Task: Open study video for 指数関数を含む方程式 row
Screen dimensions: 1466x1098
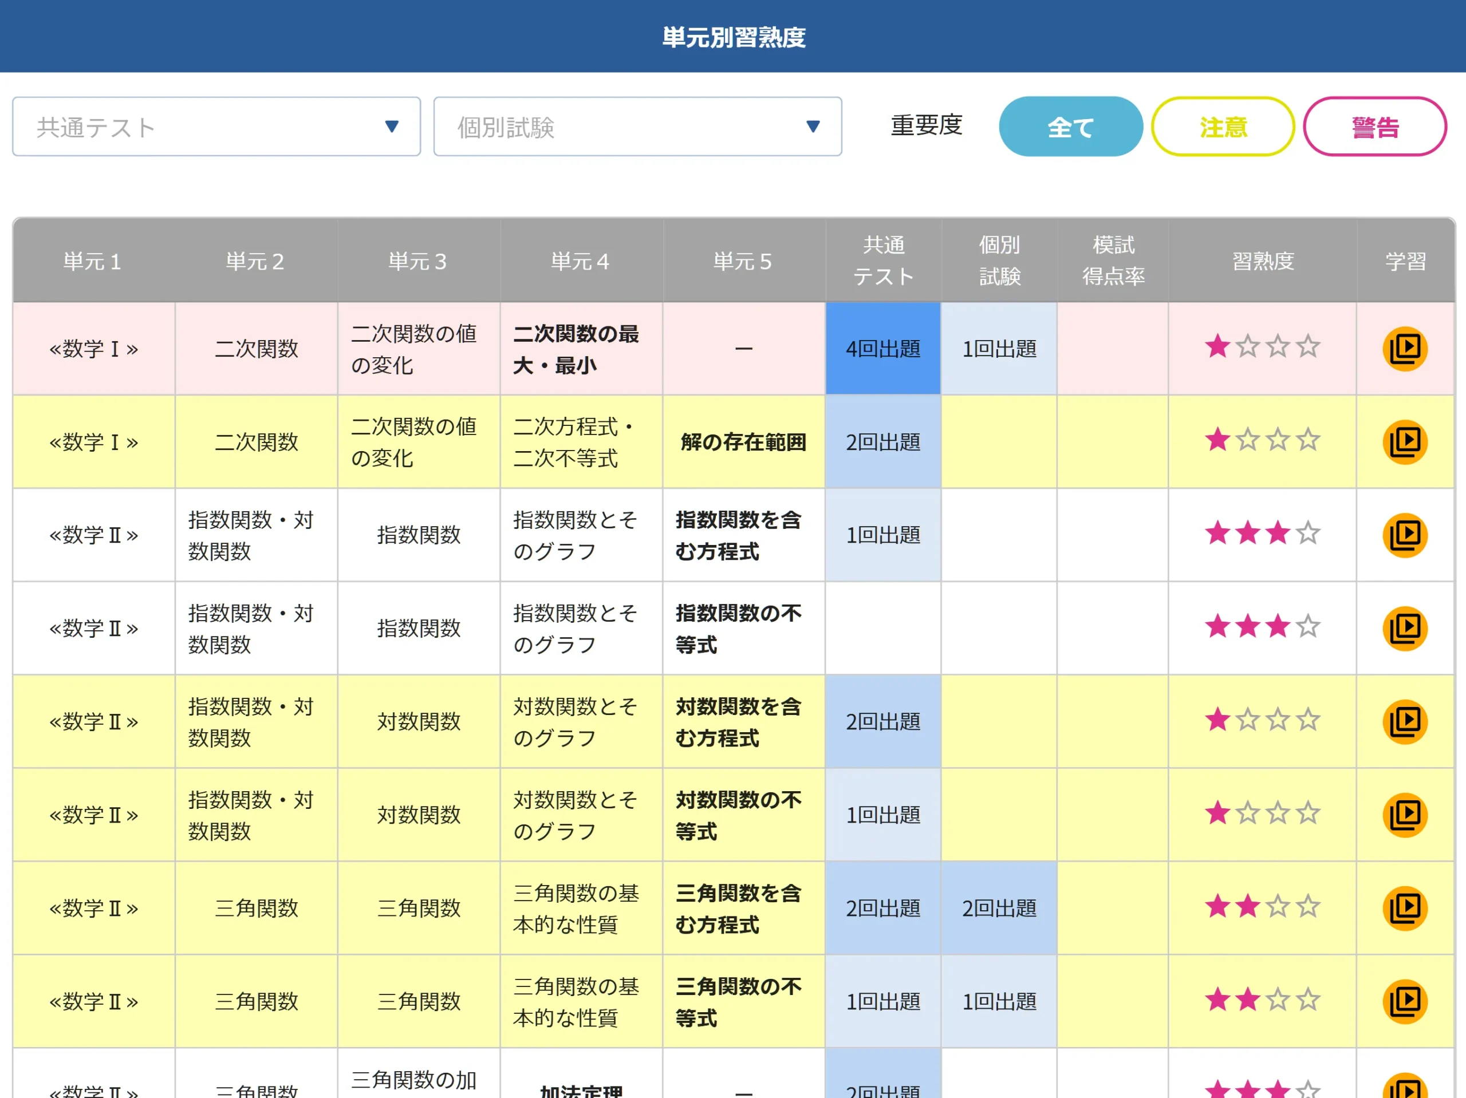Action: tap(1404, 535)
